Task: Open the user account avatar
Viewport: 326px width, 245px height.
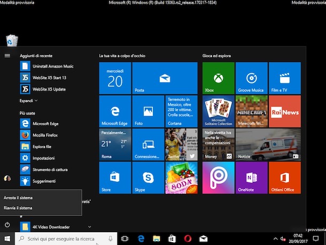Action: tap(7, 178)
